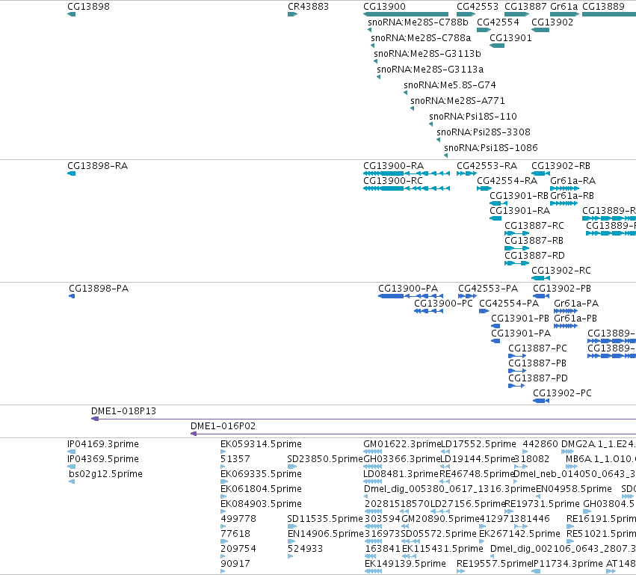Image resolution: width=636 pixels, height=575 pixels.
Task: Click the EK059314.5prime EST
Action: (x=223, y=452)
